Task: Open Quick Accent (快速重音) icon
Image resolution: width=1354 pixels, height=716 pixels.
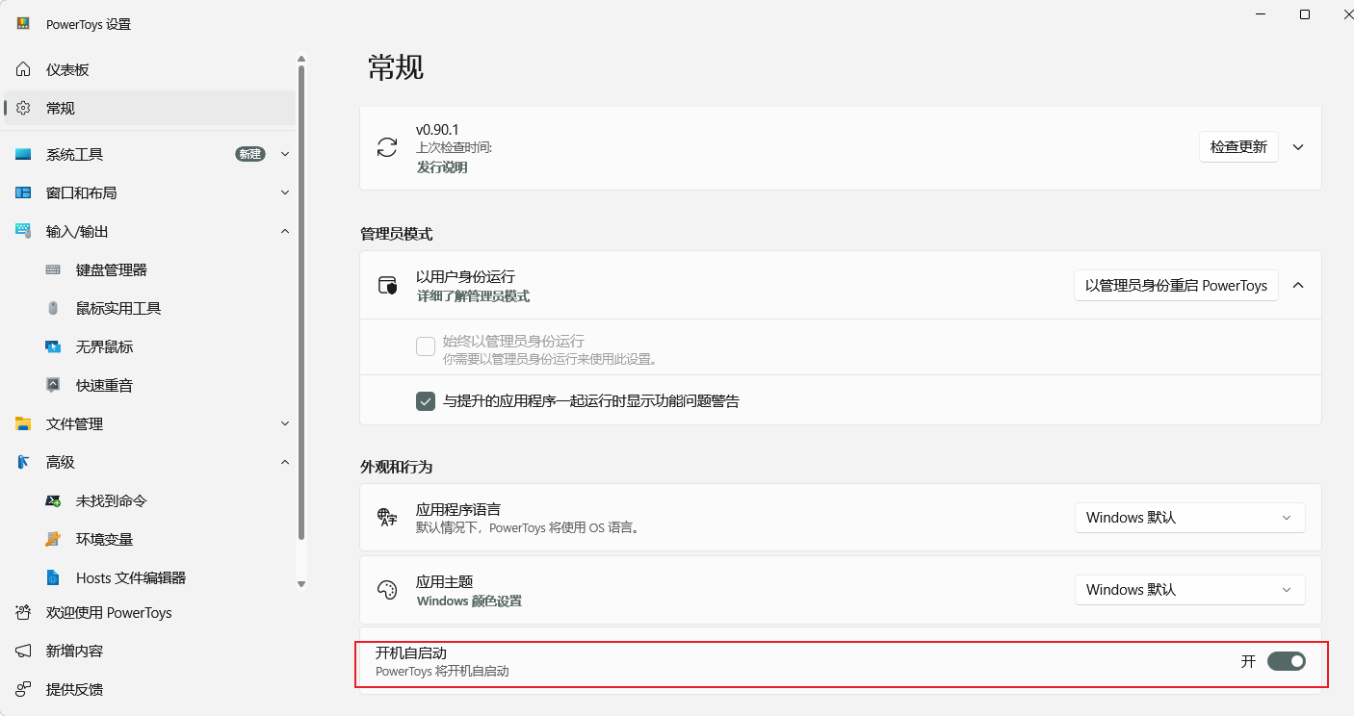Action: click(54, 386)
